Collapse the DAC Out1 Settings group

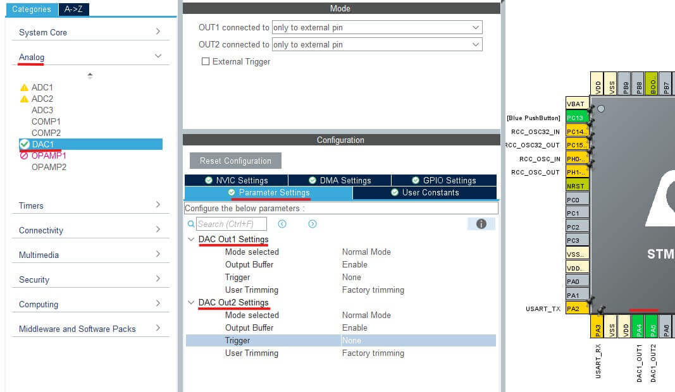191,240
